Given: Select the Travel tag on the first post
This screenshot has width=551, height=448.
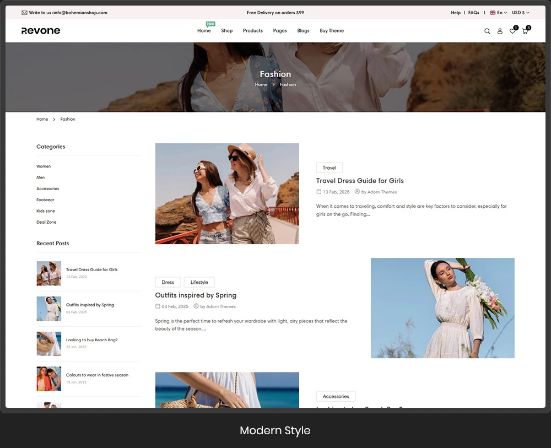Looking at the screenshot, I should click(329, 168).
